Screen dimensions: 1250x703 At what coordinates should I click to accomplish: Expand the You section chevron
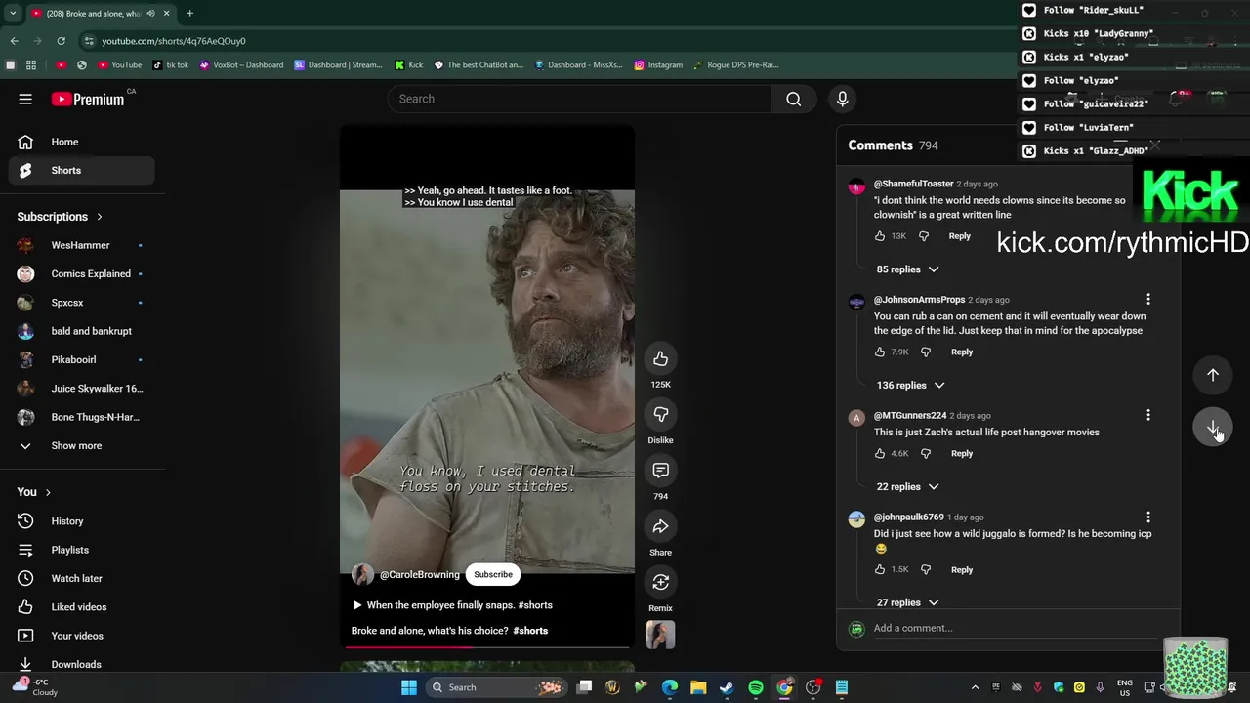48,492
